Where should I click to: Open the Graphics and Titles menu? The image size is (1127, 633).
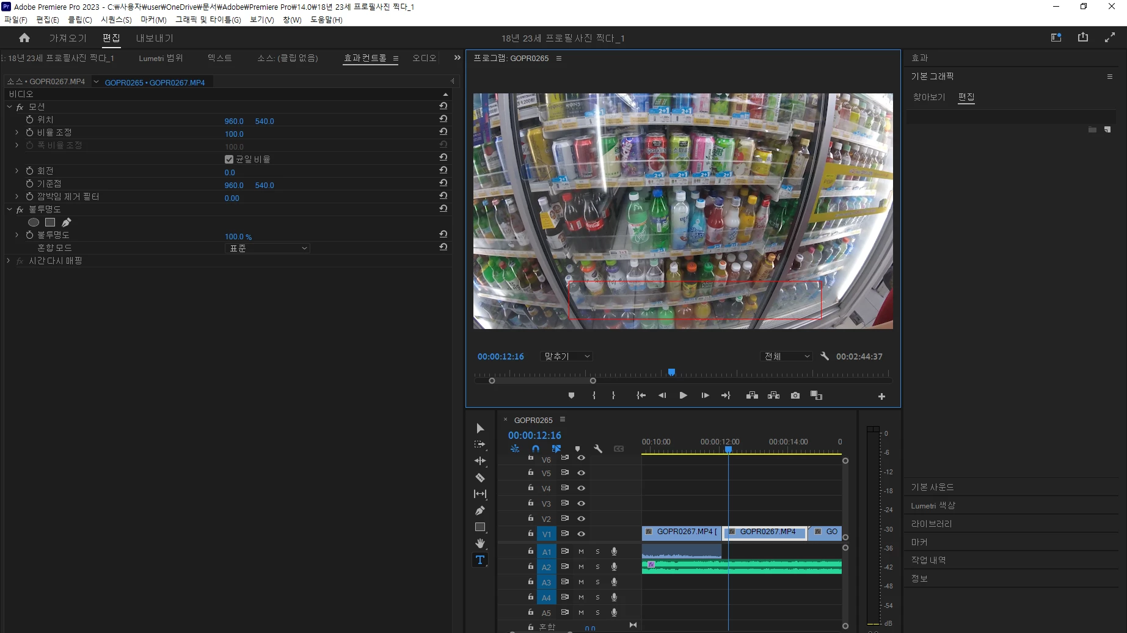click(x=208, y=20)
